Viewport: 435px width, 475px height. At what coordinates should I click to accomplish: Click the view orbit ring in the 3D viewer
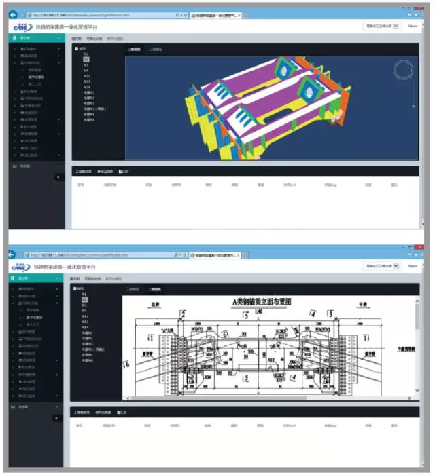click(404, 70)
